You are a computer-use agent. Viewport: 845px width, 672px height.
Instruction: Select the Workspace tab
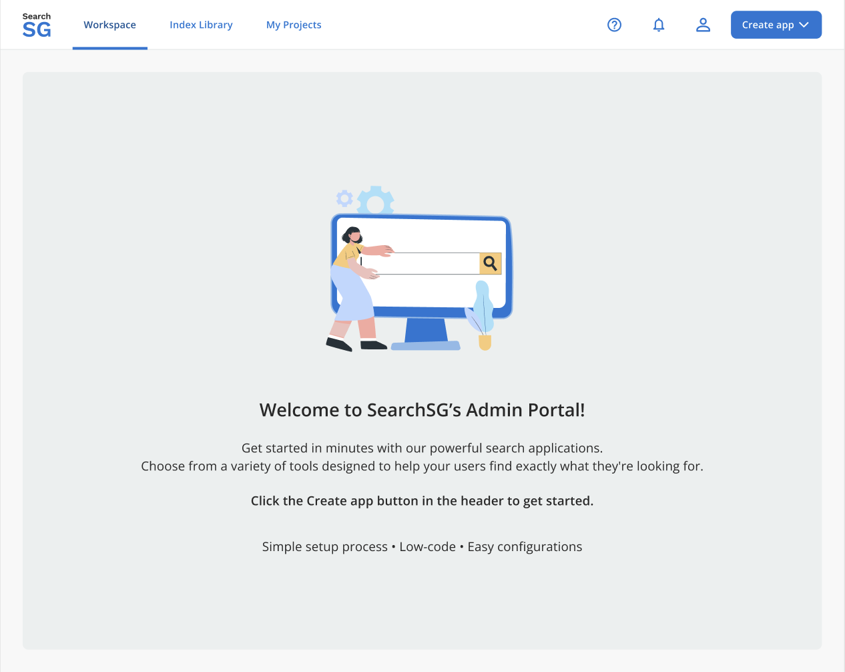pyautogui.click(x=109, y=25)
